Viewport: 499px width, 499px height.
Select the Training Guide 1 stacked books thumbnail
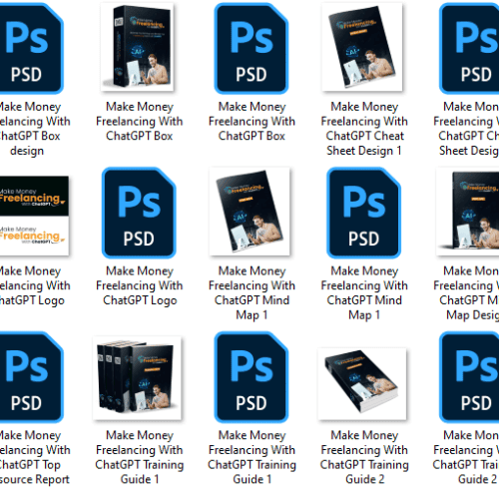(x=137, y=378)
